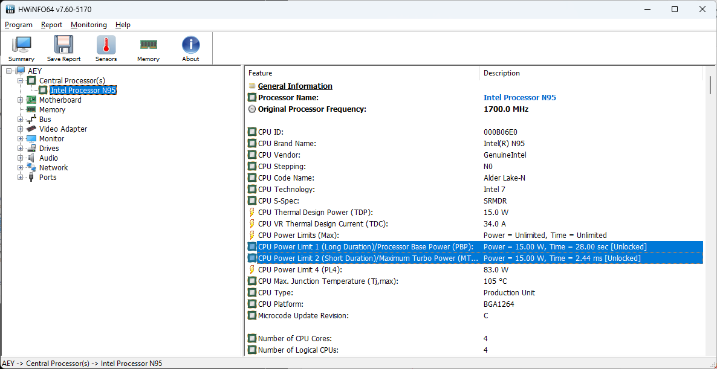Open the Monitoring menu
The image size is (717, 369).
(x=89, y=25)
